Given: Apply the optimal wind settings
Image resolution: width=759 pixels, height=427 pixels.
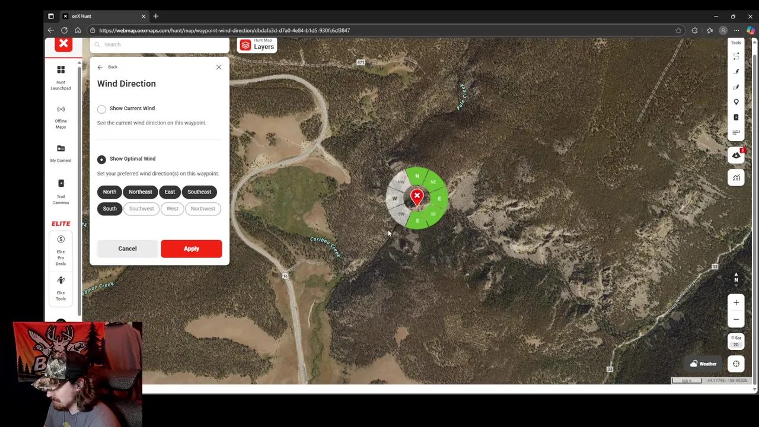Looking at the screenshot, I should click(191, 248).
